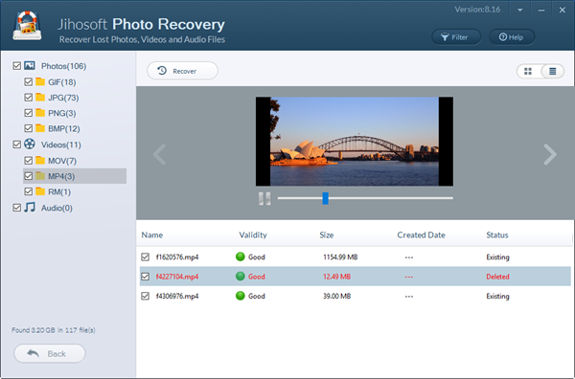575x379 pixels.
Task: Select the GIF folder icon
Action: 40,81
